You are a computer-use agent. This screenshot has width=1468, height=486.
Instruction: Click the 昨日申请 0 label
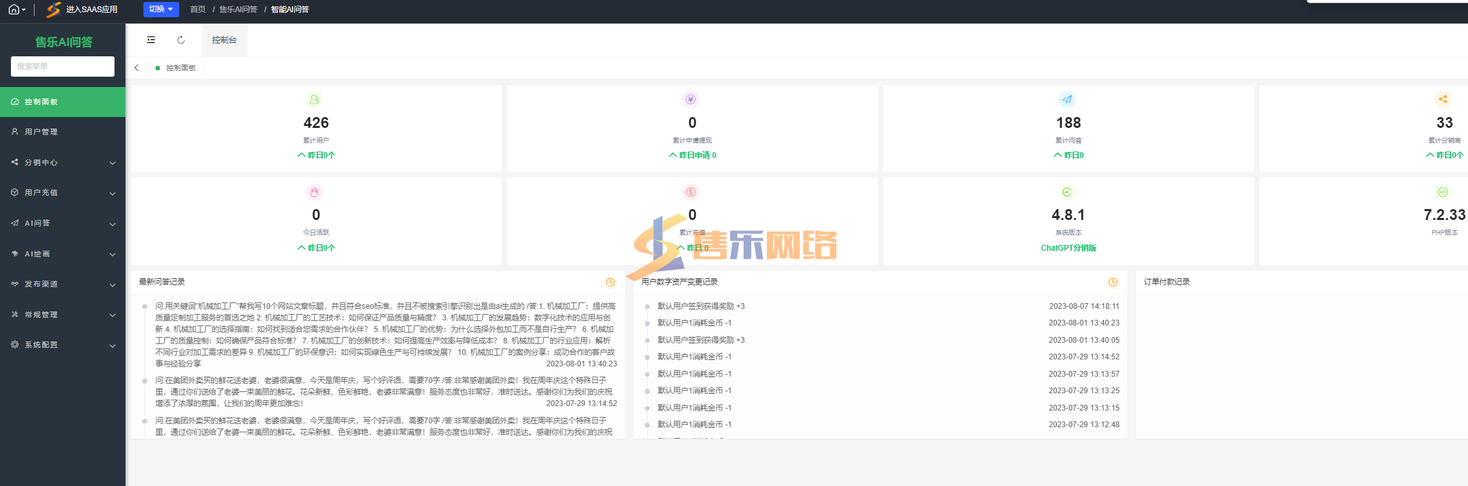692,155
